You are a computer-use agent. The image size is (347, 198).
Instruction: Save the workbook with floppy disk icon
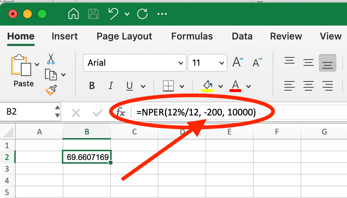(x=93, y=14)
